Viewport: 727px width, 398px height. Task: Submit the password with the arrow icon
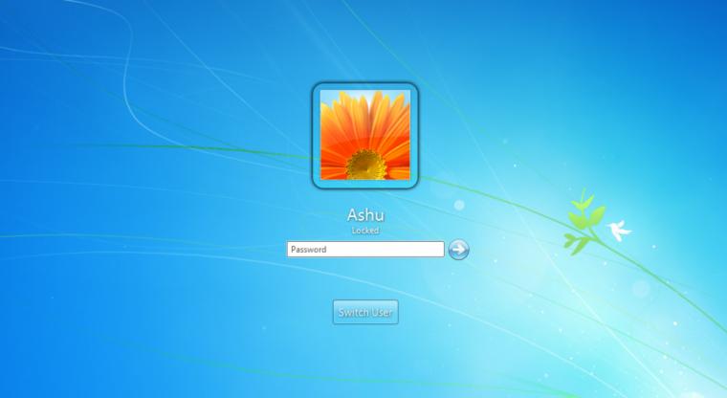pos(458,250)
